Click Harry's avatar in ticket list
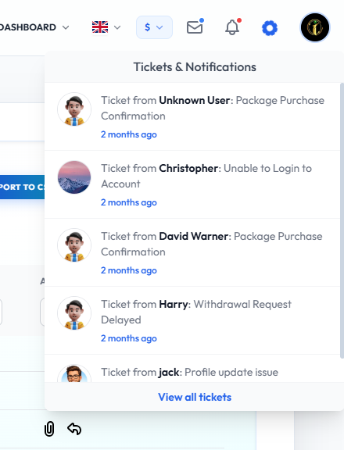The image size is (344, 450). [x=74, y=313]
